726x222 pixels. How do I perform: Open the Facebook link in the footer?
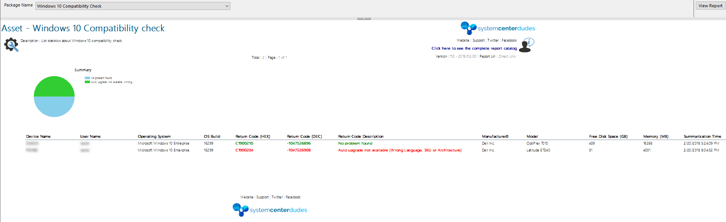click(x=293, y=197)
